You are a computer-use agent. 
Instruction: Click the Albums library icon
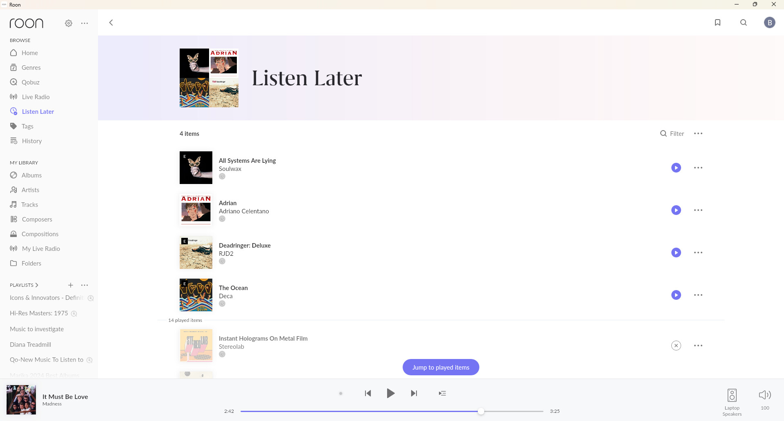coord(13,175)
